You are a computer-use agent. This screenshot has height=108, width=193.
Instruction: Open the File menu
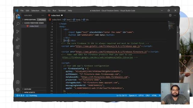tap(22, 11)
